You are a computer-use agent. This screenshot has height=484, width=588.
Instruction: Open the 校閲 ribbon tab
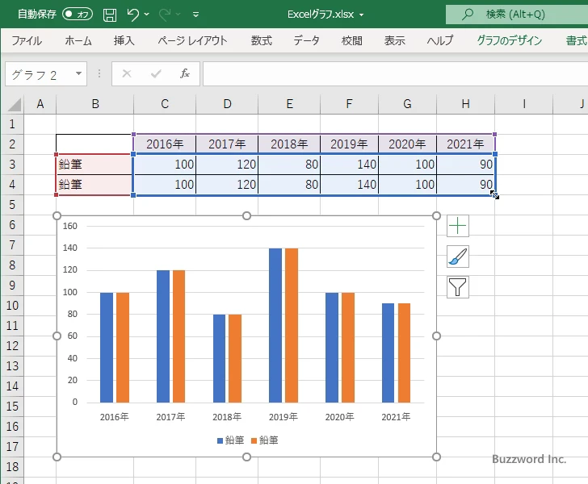pyautogui.click(x=352, y=40)
